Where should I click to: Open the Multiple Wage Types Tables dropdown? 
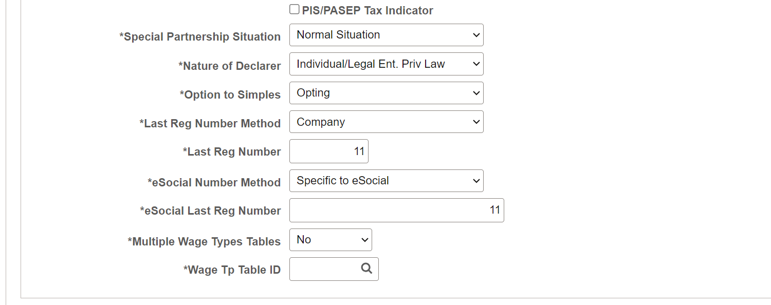[x=331, y=240]
